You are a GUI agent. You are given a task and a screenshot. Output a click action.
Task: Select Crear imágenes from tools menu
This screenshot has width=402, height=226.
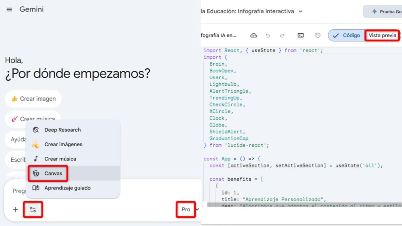pyautogui.click(x=73, y=144)
